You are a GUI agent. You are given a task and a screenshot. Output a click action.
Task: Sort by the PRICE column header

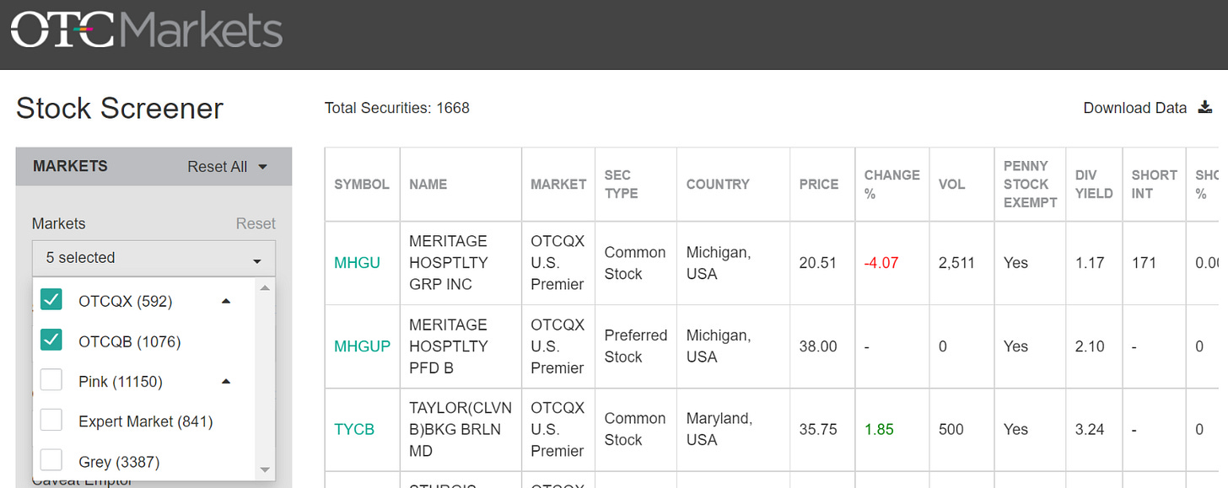(x=819, y=185)
